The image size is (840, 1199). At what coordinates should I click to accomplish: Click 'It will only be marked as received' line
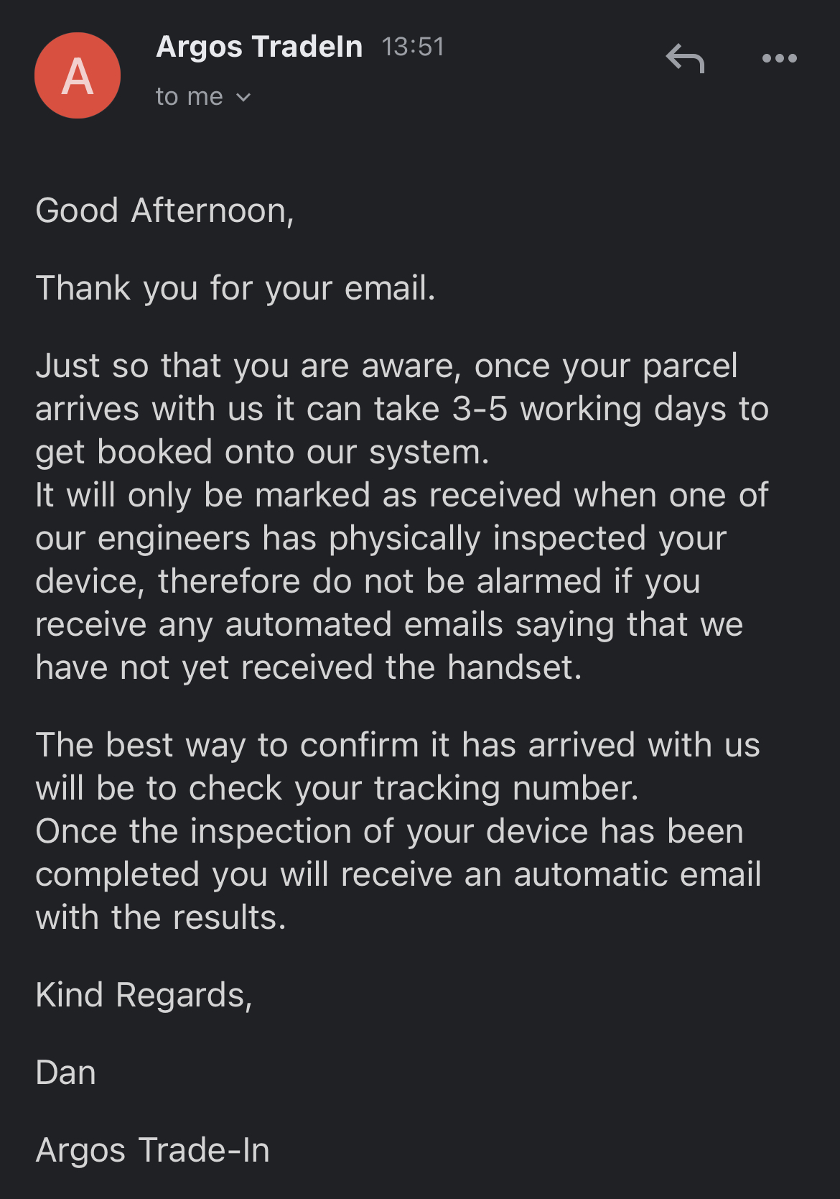[x=402, y=495]
